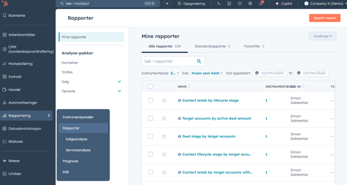347x185 pixels.
Task: Click the Oppgradering upgrade link
Action: [x=191, y=4]
